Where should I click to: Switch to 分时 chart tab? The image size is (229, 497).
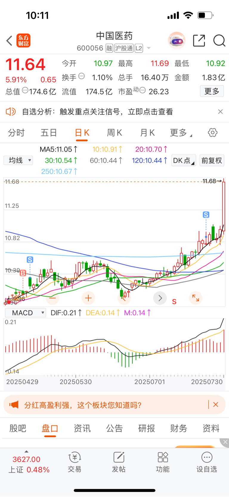[16, 133]
